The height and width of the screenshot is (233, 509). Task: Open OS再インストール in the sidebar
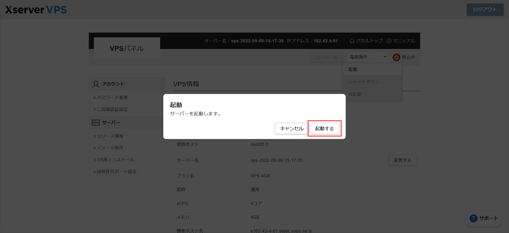116,160
